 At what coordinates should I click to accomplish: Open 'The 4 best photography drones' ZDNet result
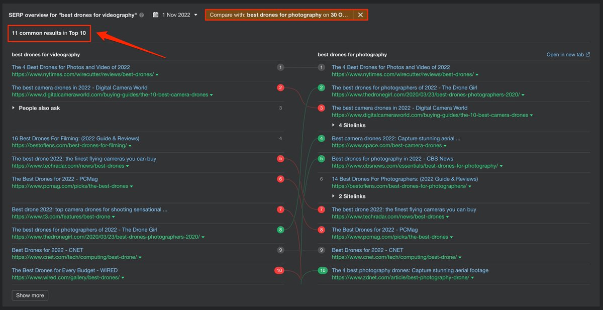410,270
